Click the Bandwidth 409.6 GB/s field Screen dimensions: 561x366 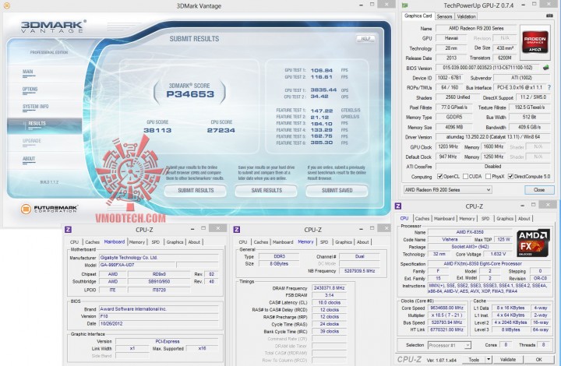coord(530,127)
